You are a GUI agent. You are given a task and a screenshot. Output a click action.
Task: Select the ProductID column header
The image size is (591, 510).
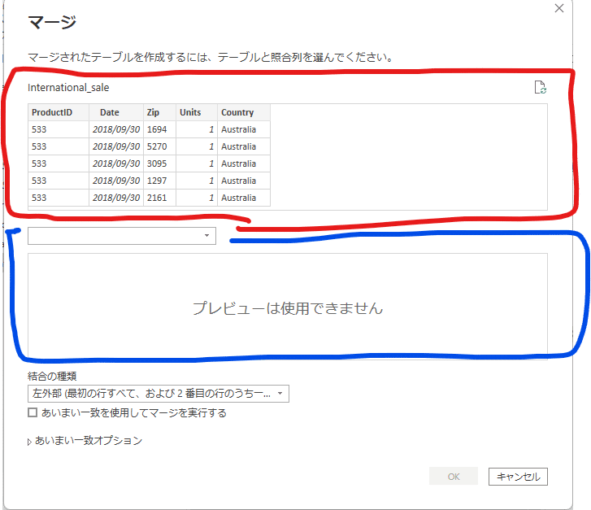click(59, 112)
